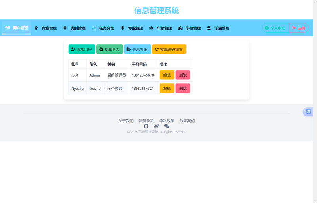Click the task list icon beside 任务分配

pos(94,28)
